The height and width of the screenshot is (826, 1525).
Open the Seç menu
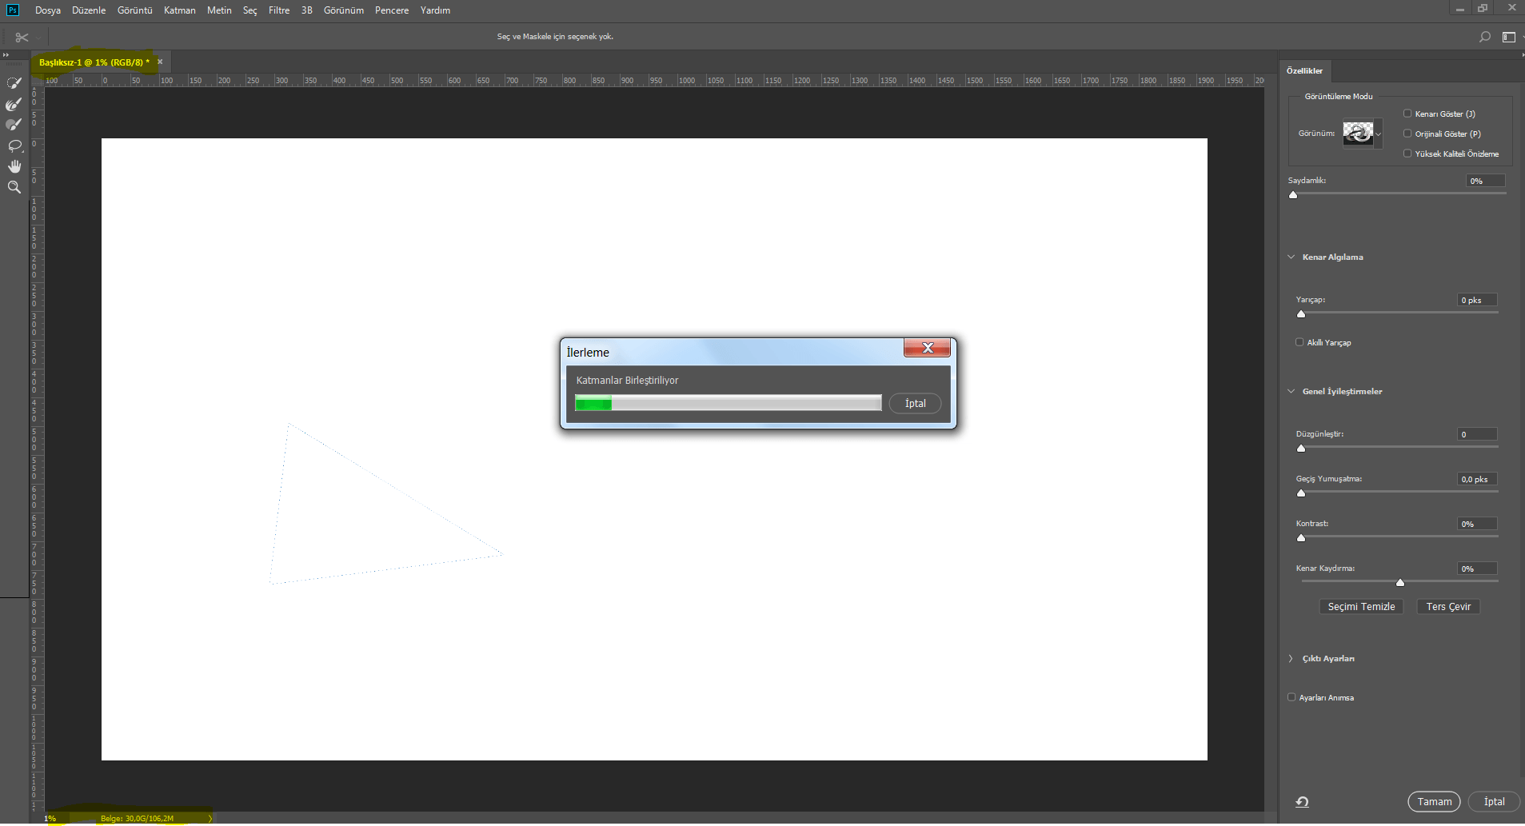[250, 10]
